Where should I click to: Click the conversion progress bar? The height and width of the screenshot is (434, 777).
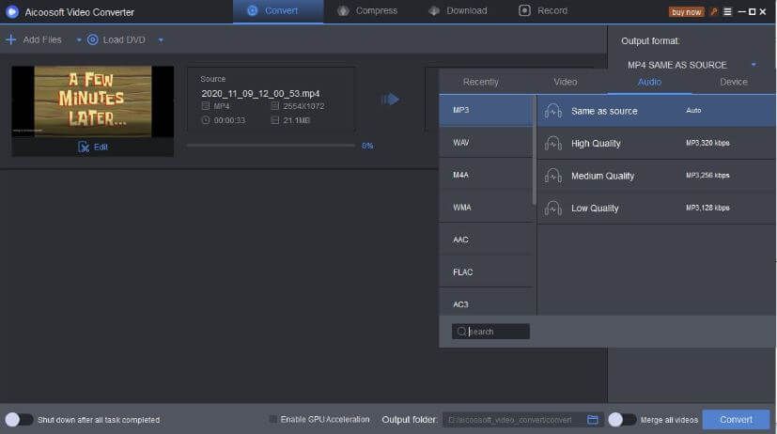[271, 146]
